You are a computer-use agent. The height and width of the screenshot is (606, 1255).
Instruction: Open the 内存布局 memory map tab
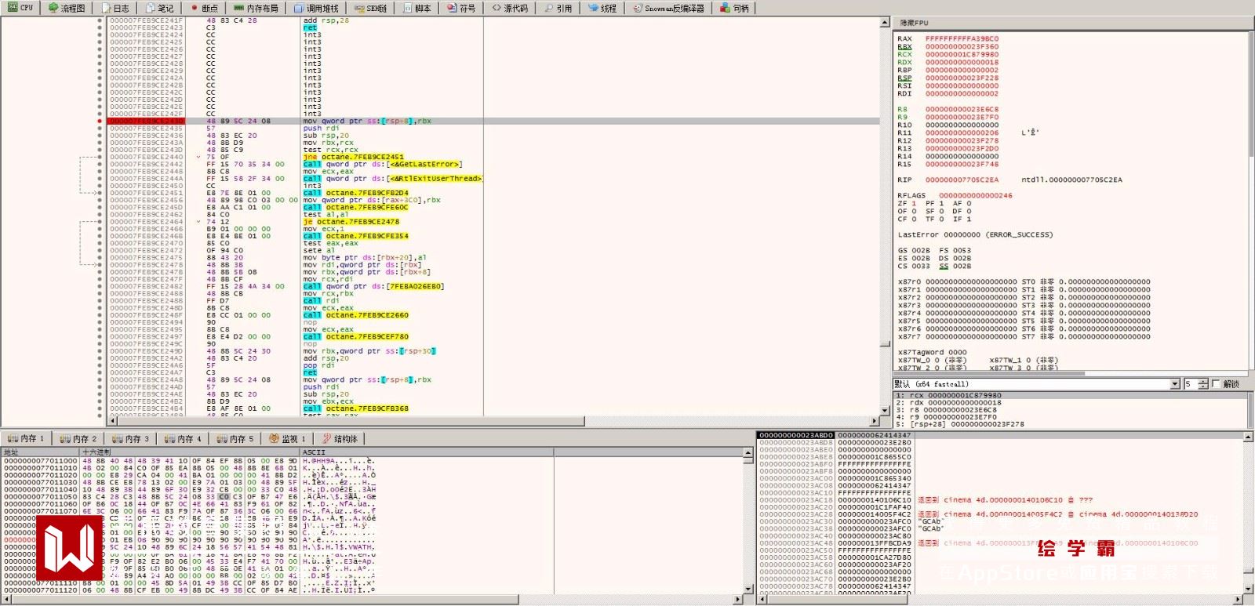coord(256,8)
